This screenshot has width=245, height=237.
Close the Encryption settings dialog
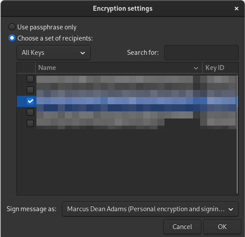pos(237,8)
